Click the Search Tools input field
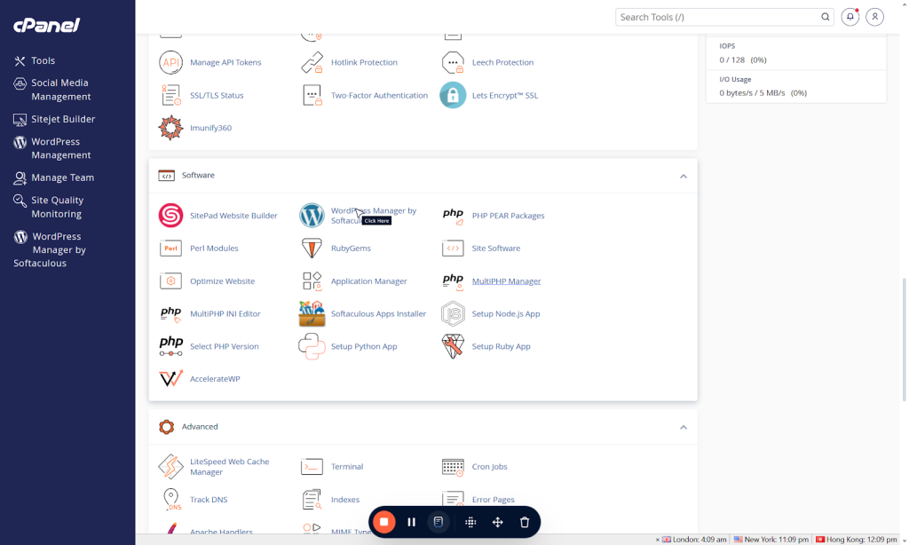This screenshot has height=545, width=909. click(x=717, y=17)
